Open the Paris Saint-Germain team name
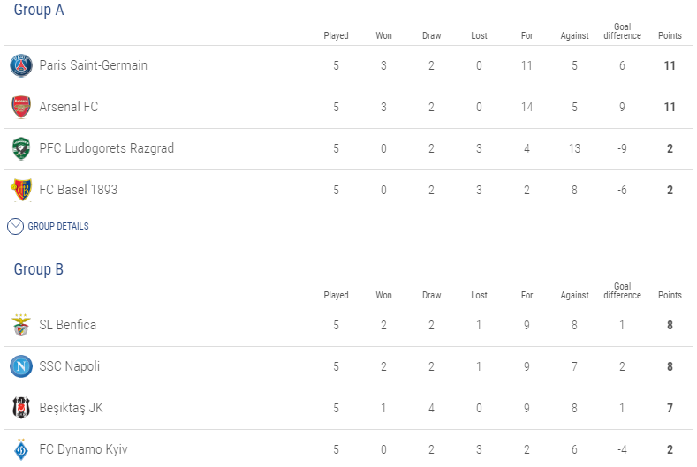This screenshot has width=697, height=467. pos(93,65)
